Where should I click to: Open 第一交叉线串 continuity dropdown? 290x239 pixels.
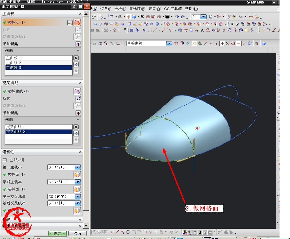pos(78,196)
